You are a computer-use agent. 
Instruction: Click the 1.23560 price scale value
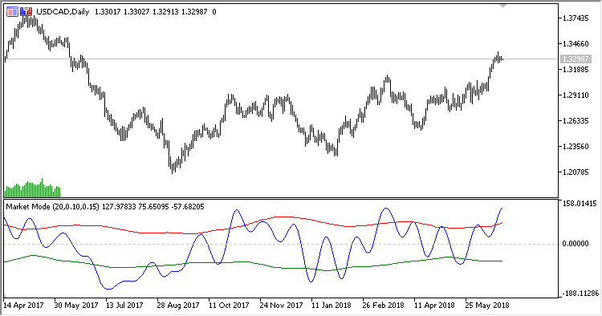(x=576, y=147)
